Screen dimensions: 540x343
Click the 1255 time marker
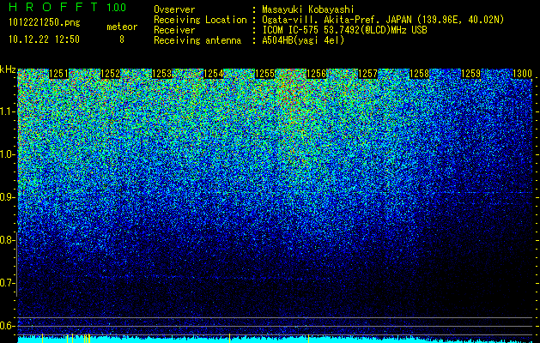[264, 74]
